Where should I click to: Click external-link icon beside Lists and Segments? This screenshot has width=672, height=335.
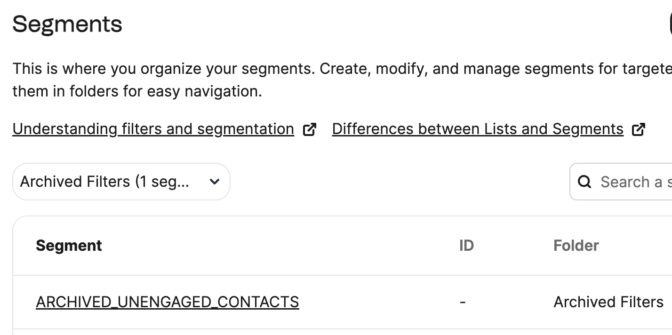[x=638, y=129]
